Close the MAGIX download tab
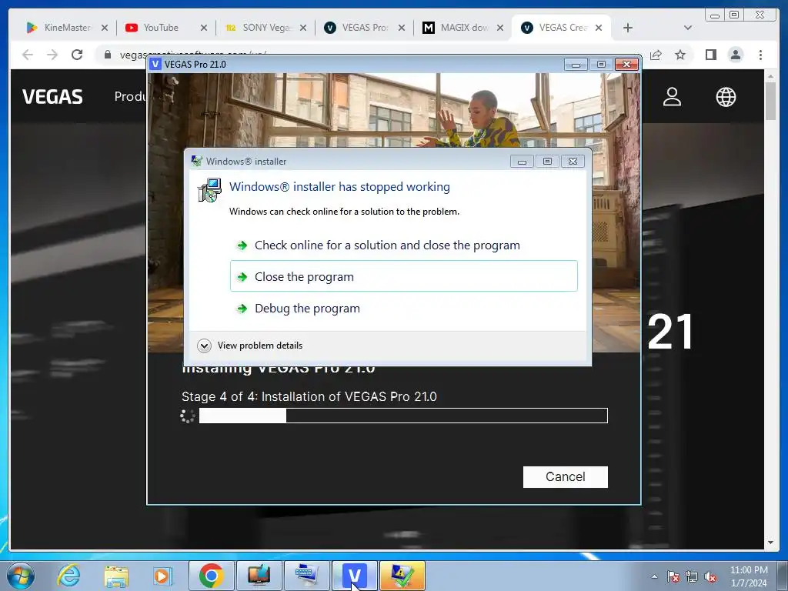Screen dimensions: 788x591 point(500,28)
